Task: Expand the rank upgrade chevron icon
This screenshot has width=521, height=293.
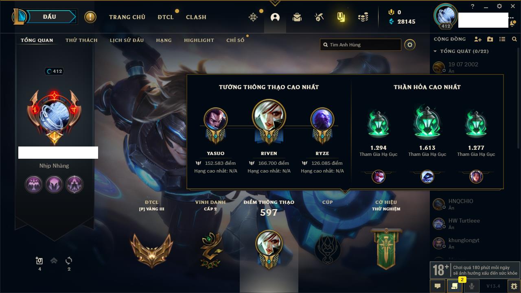Action: point(54,261)
